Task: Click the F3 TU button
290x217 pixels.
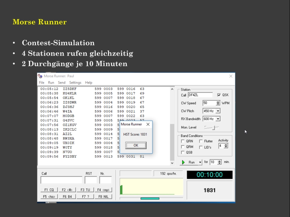Action: tap(85, 190)
